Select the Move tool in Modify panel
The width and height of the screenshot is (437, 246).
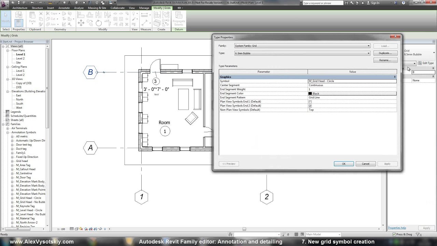[x=81, y=23]
